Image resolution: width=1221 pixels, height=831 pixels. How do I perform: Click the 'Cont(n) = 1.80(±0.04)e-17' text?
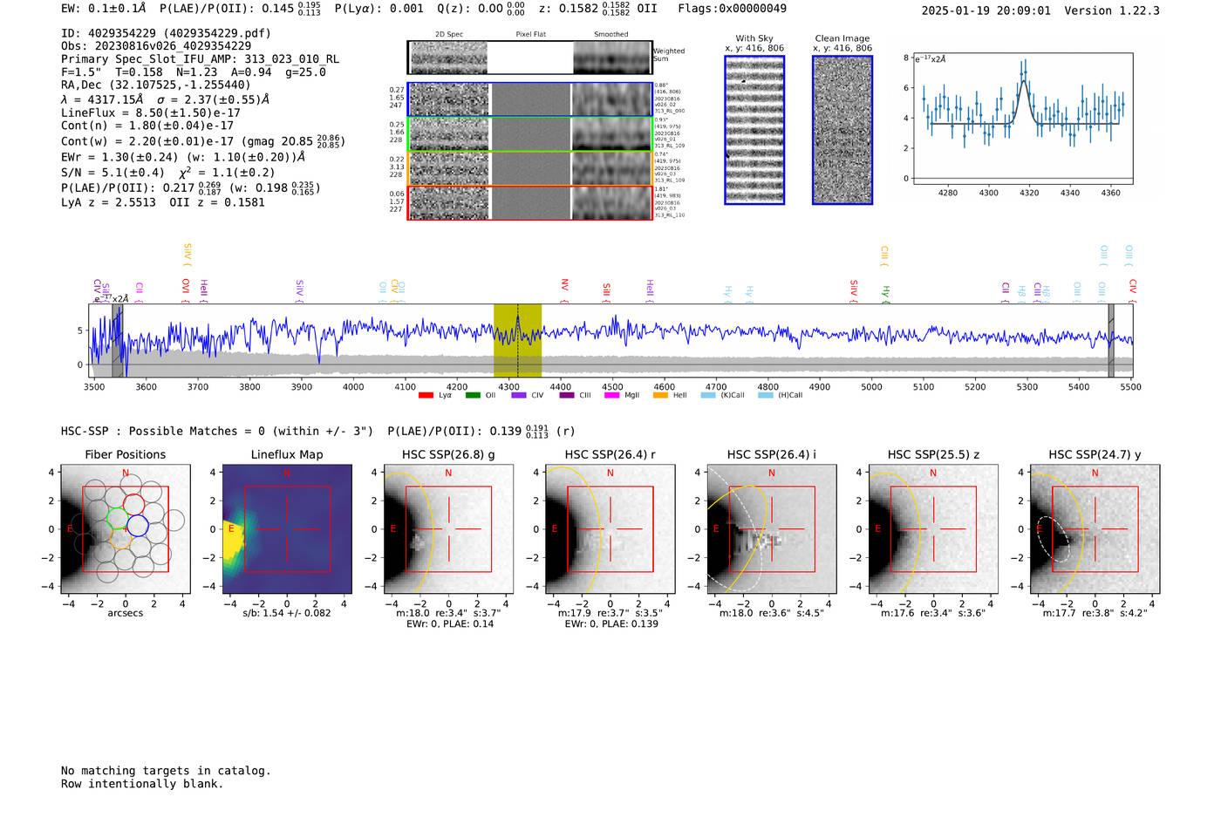pos(147,126)
